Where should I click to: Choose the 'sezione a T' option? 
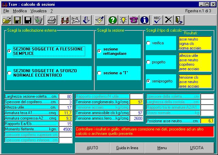pos(99,73)
